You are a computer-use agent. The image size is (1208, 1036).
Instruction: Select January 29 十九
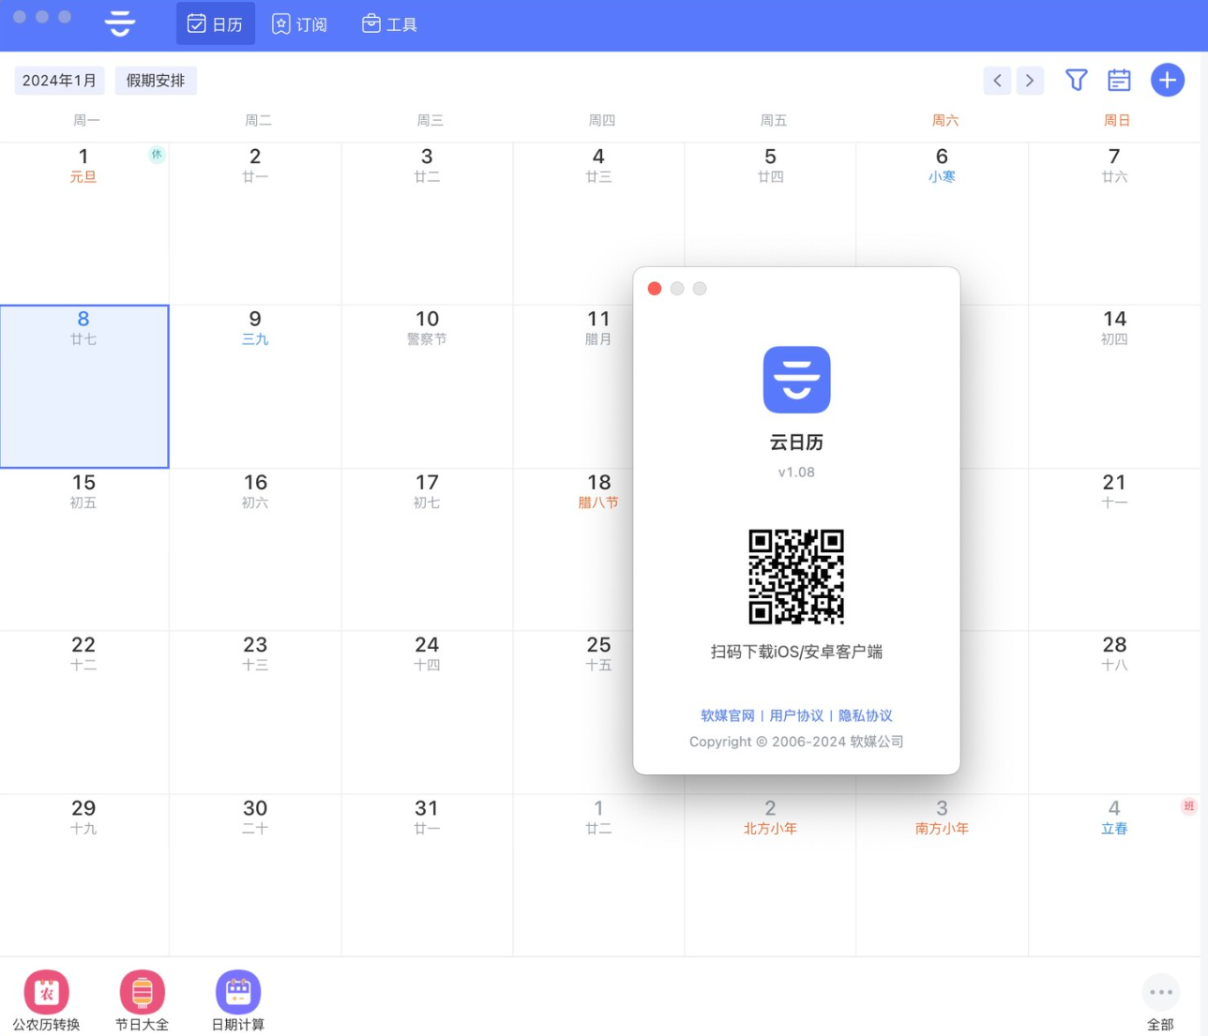84,875
